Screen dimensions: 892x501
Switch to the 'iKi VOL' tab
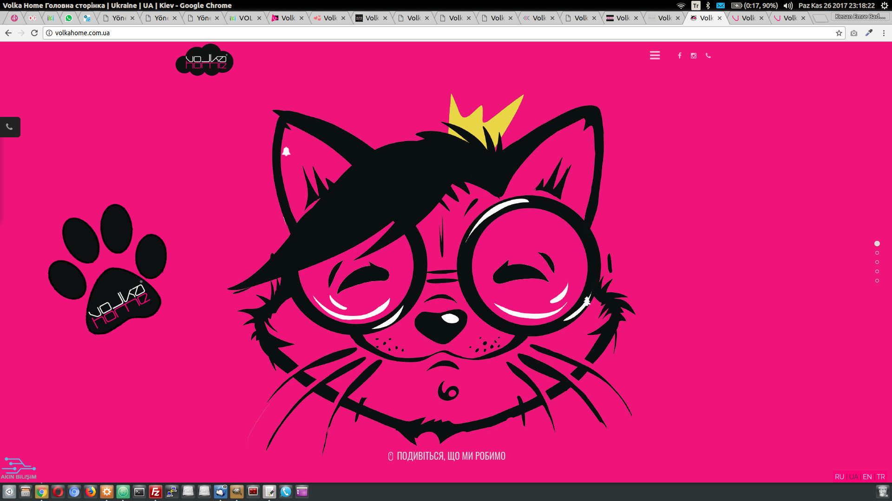[x=245, y=18]
